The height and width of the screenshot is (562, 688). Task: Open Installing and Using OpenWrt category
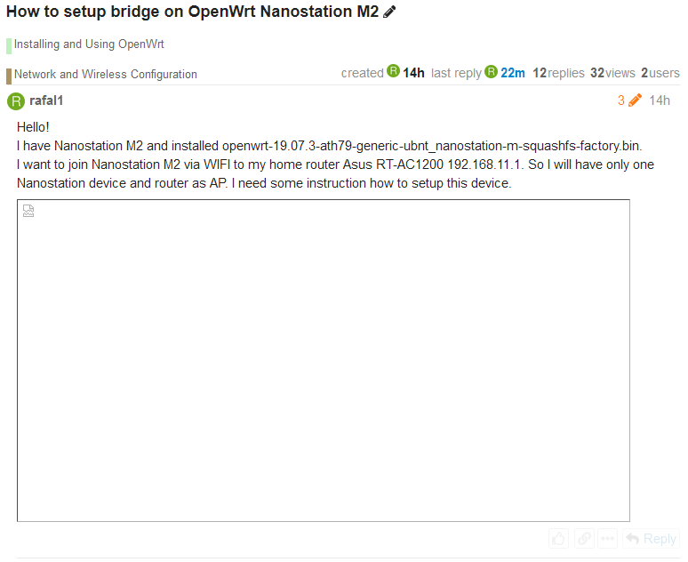coord(89,44)
